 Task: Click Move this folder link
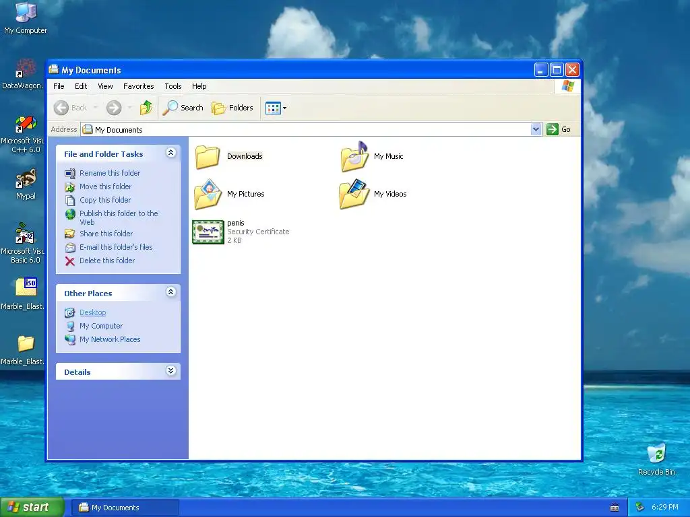pos(105,186)
